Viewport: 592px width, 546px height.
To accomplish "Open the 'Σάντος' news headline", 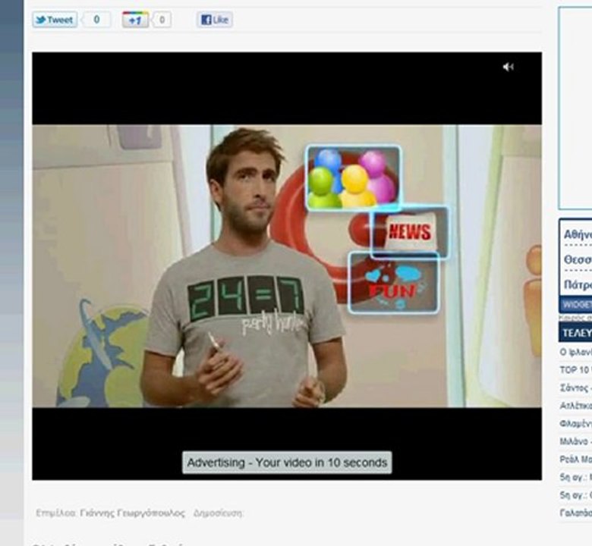I will click(x=576, y=388).
